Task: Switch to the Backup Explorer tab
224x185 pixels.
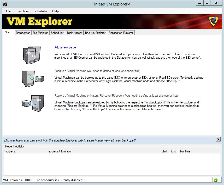Action: (95, 33)
